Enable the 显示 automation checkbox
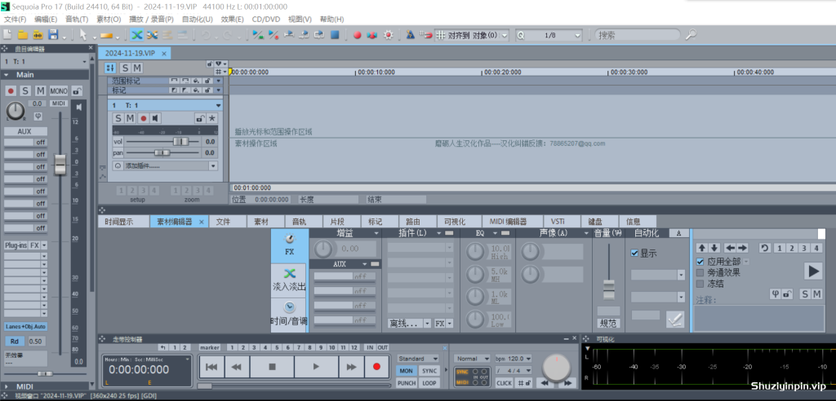 (x=634, y=253)
